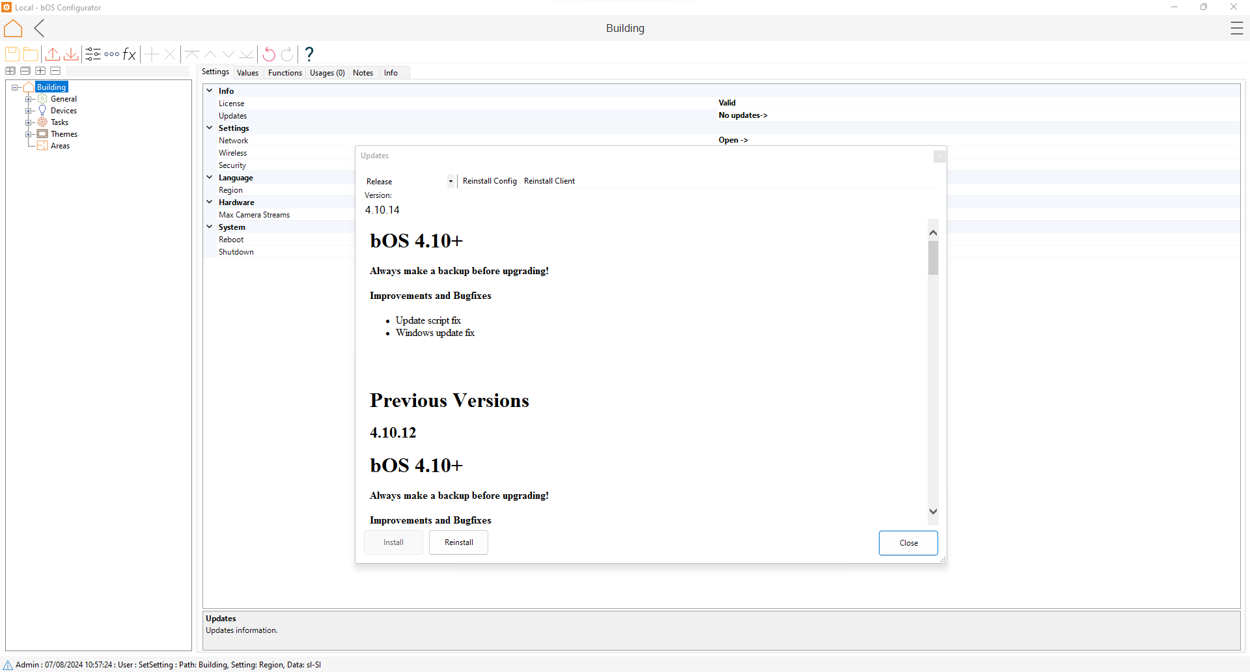The width and height of the screenshot is (1250, 672).
Task: Click Reinstall Client in Updates dialog
Action: pos(549,181)
